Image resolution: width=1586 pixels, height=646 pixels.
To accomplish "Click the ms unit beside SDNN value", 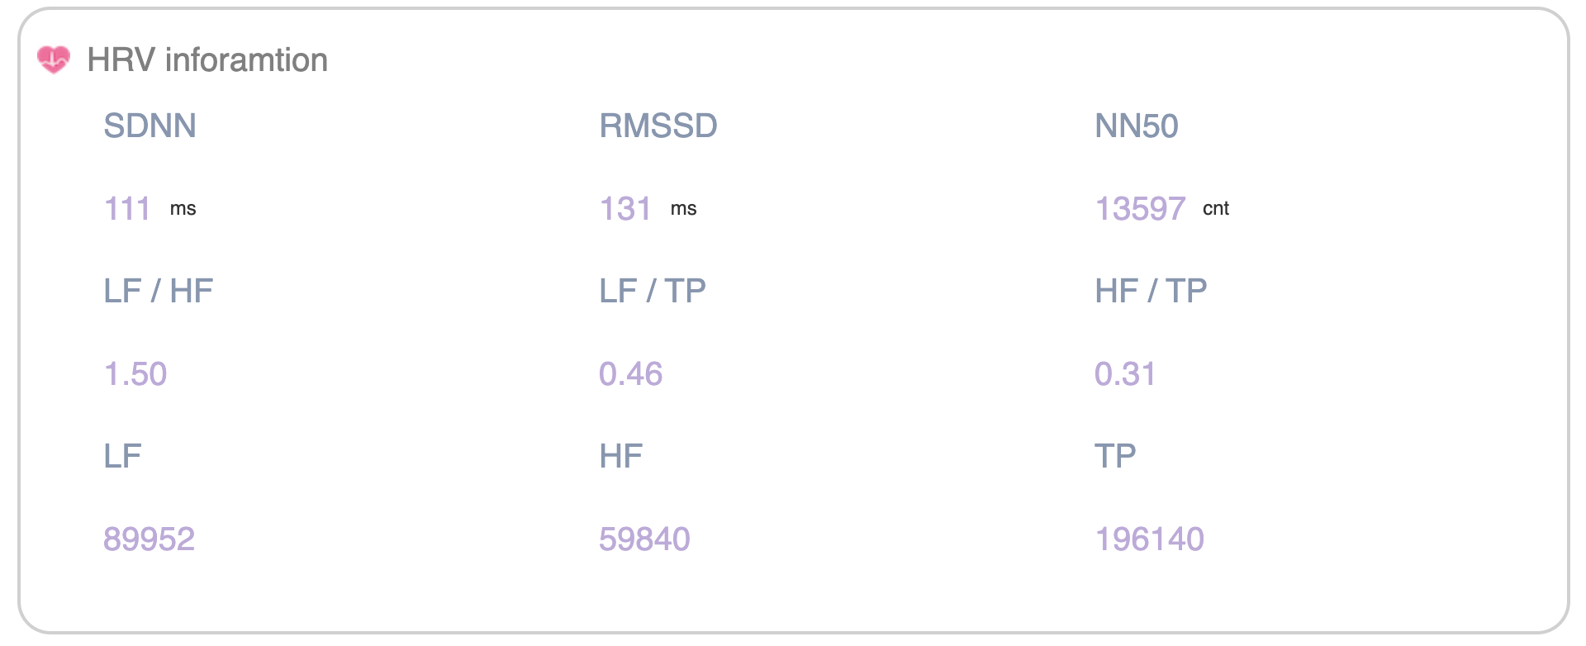I will [183, 209].
